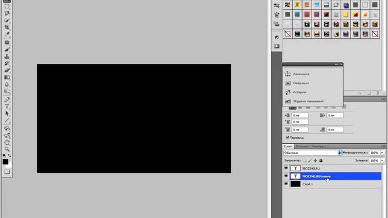
Task: Click the Заливка 100% value field
Action: [375, 160]
